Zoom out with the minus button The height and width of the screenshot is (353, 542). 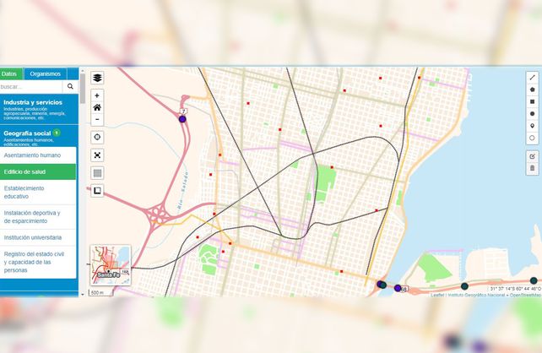(x=97, y=120)
